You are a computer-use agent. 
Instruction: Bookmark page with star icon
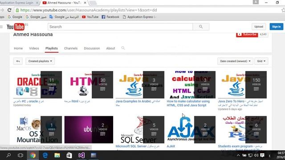[x=283, y=10]
